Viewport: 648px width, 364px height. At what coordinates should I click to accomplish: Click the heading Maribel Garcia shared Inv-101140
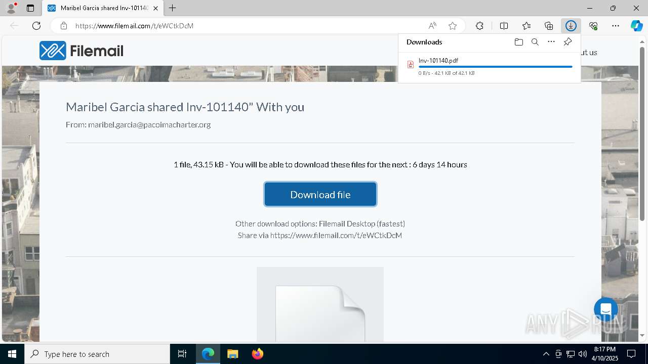[x=185, y=107]
